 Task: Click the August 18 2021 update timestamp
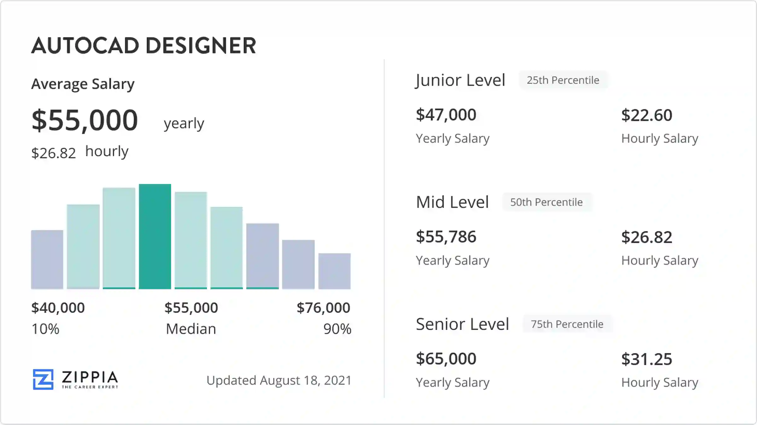(x=279, y=380)
